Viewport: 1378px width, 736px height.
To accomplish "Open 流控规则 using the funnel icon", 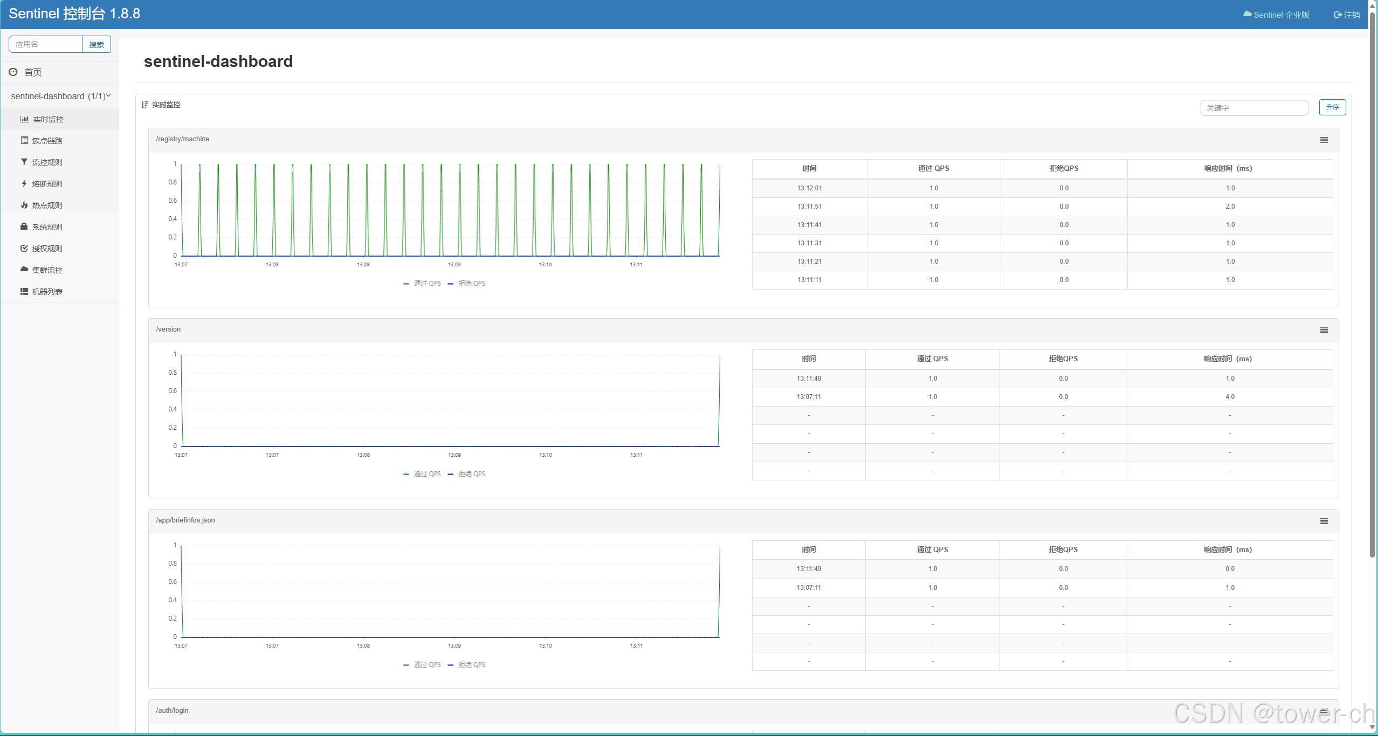I will (24, 162).
